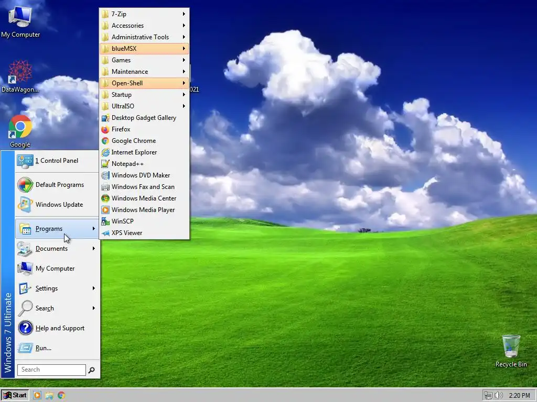Expand the Settings submenu arrow
The width and height of the screenshot is (537, 402).
(x=93, y=288)
